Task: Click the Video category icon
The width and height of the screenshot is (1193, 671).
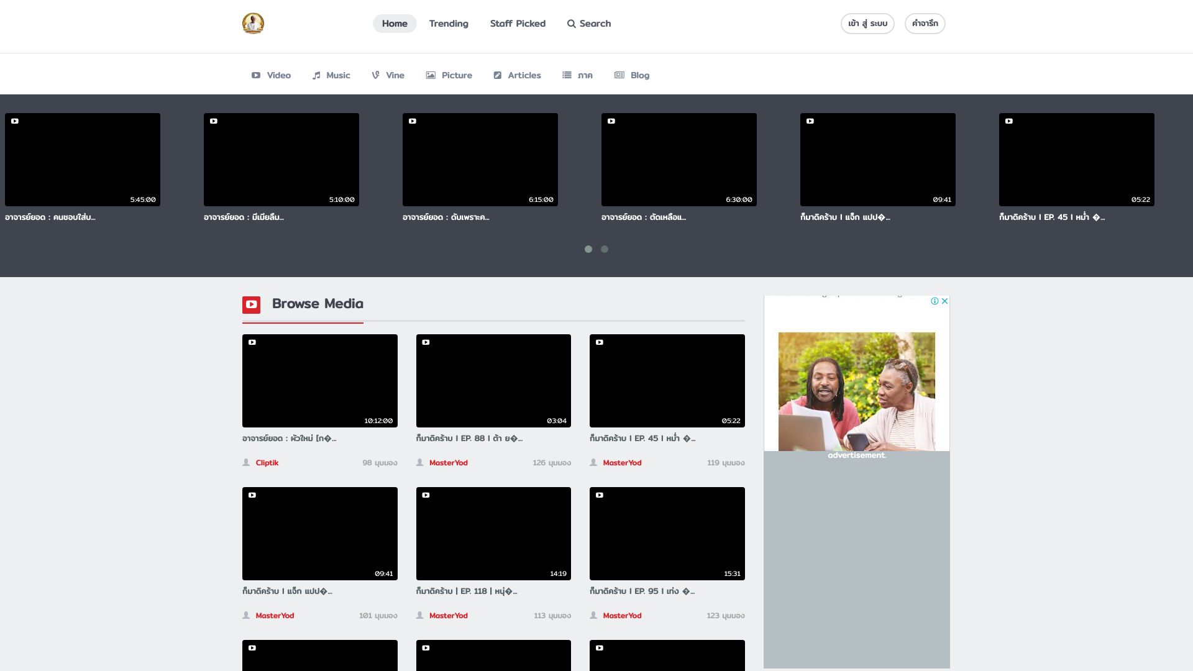Action: [256, 75]
